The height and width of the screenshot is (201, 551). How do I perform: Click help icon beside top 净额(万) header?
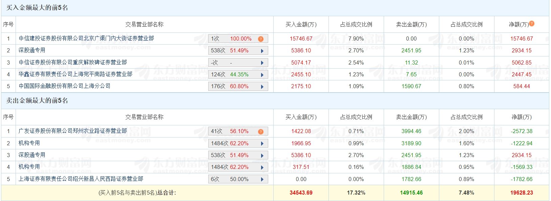(x=532, y=24)
